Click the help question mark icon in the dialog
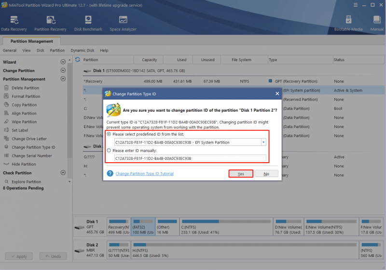 (x=110, y=174)
